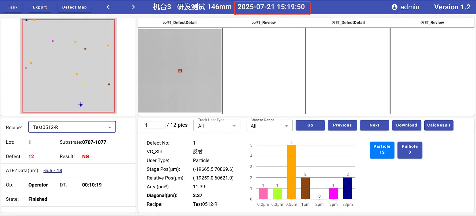Open the Defect Map view
The width and height of the screenshot is (476, 216).
(74, 7)
